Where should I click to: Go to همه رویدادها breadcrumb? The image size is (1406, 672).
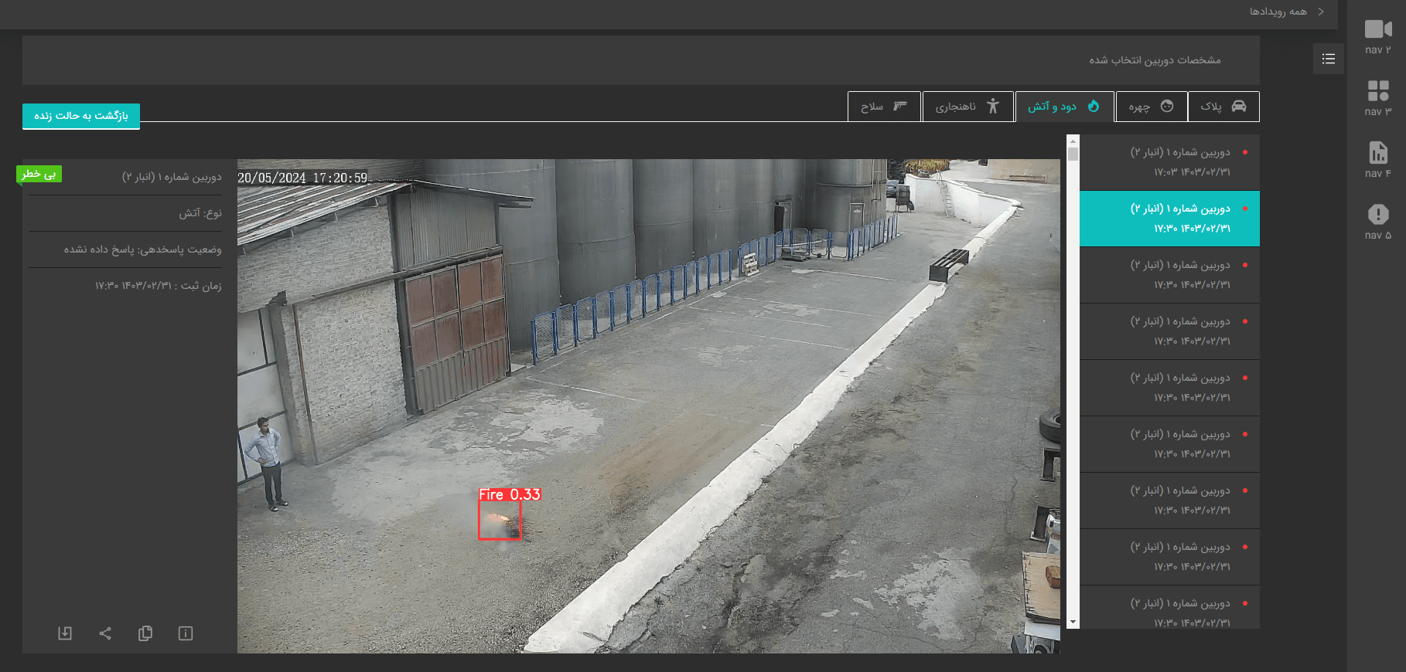1278,12
